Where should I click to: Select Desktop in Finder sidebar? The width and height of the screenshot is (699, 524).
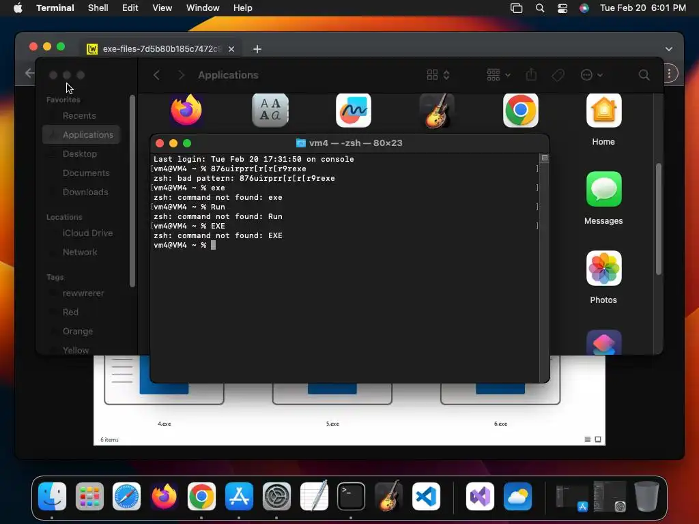79,154
